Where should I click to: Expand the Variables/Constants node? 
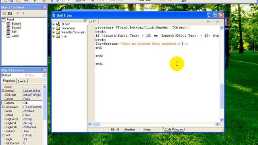coord(54,32)
